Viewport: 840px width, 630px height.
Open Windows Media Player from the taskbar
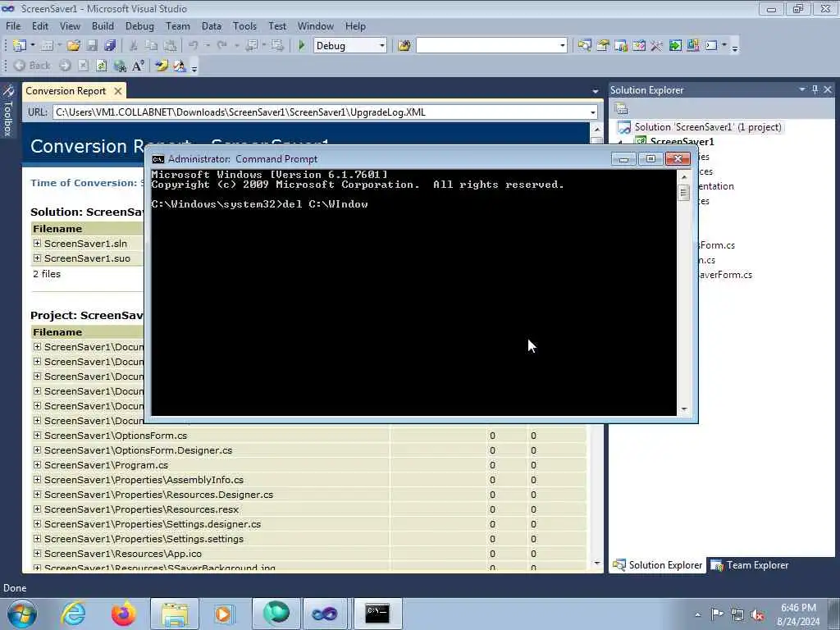click(223, 614)
